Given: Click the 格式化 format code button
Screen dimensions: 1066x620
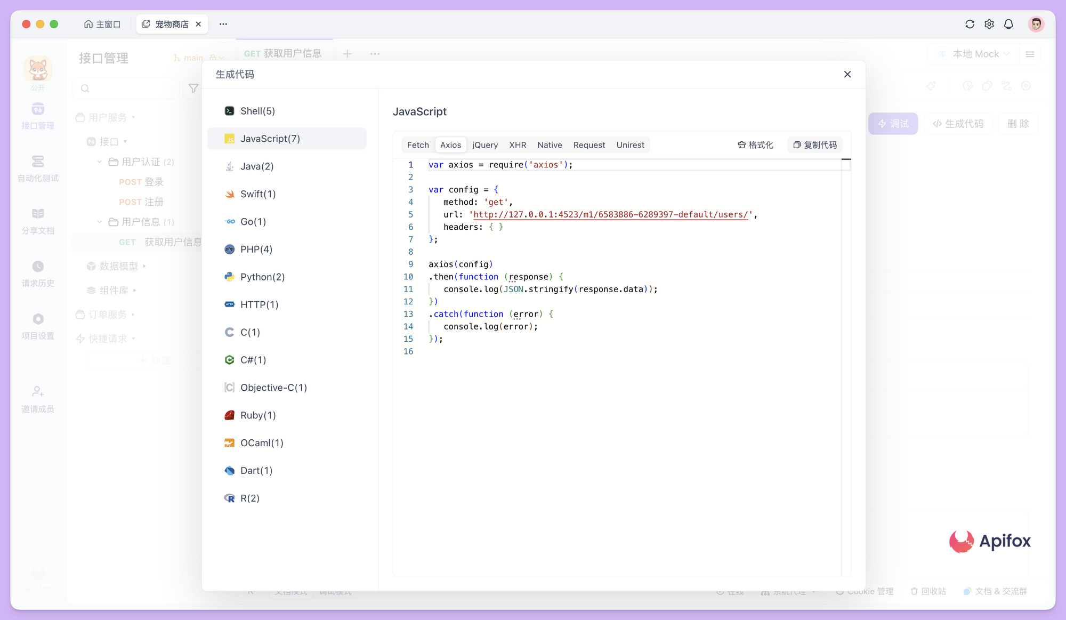Looking at the screenshot, I should click(x=755, y=144).
